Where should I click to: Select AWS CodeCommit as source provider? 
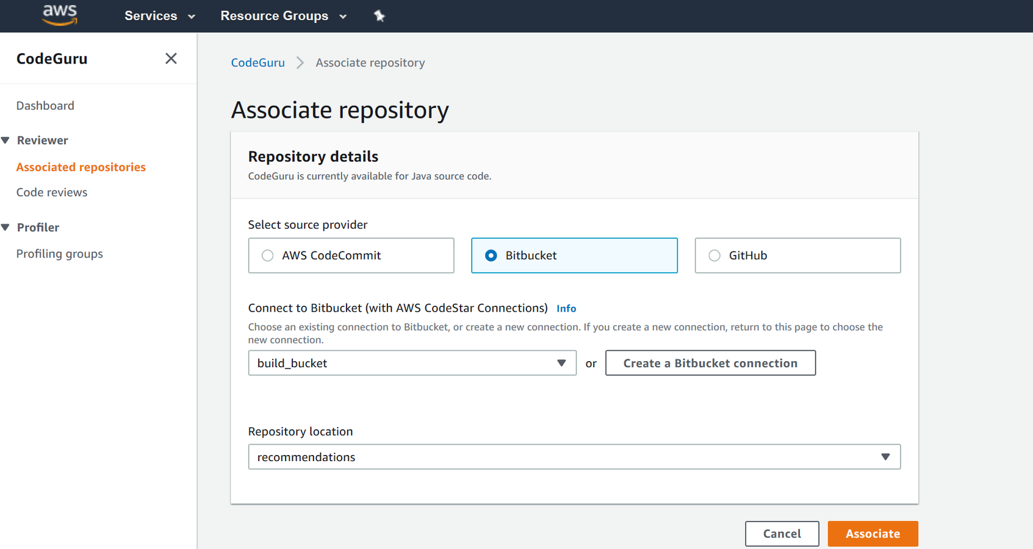351,256
